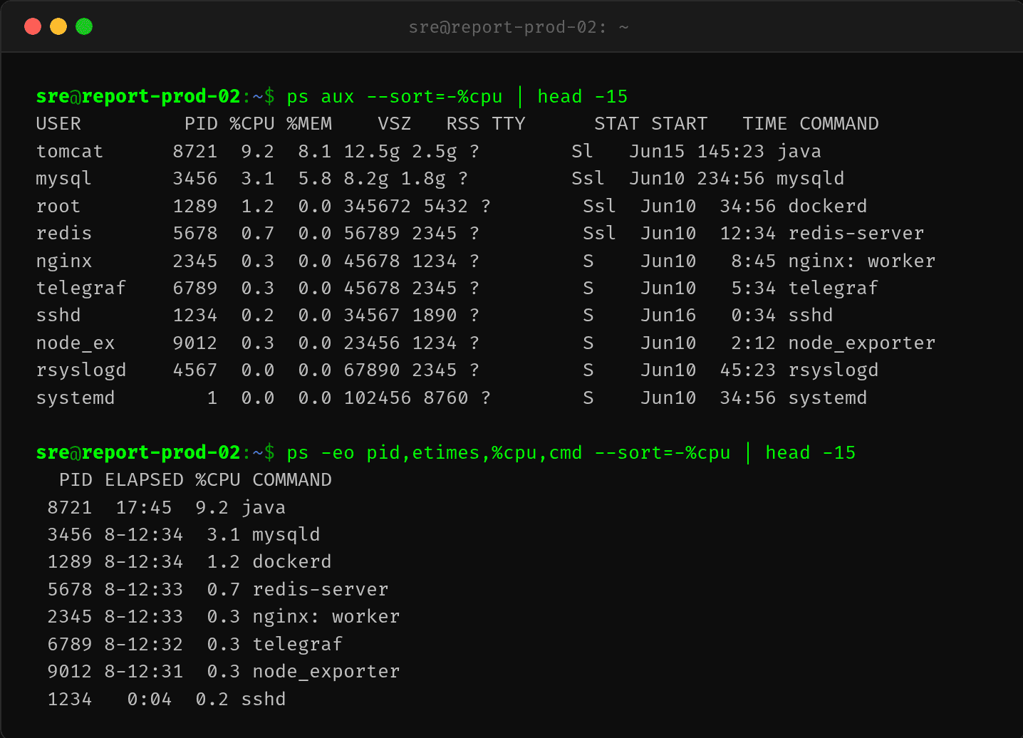Click the 145:23 TIME value
Screen dimensions: 1023x738
[731, 151]
